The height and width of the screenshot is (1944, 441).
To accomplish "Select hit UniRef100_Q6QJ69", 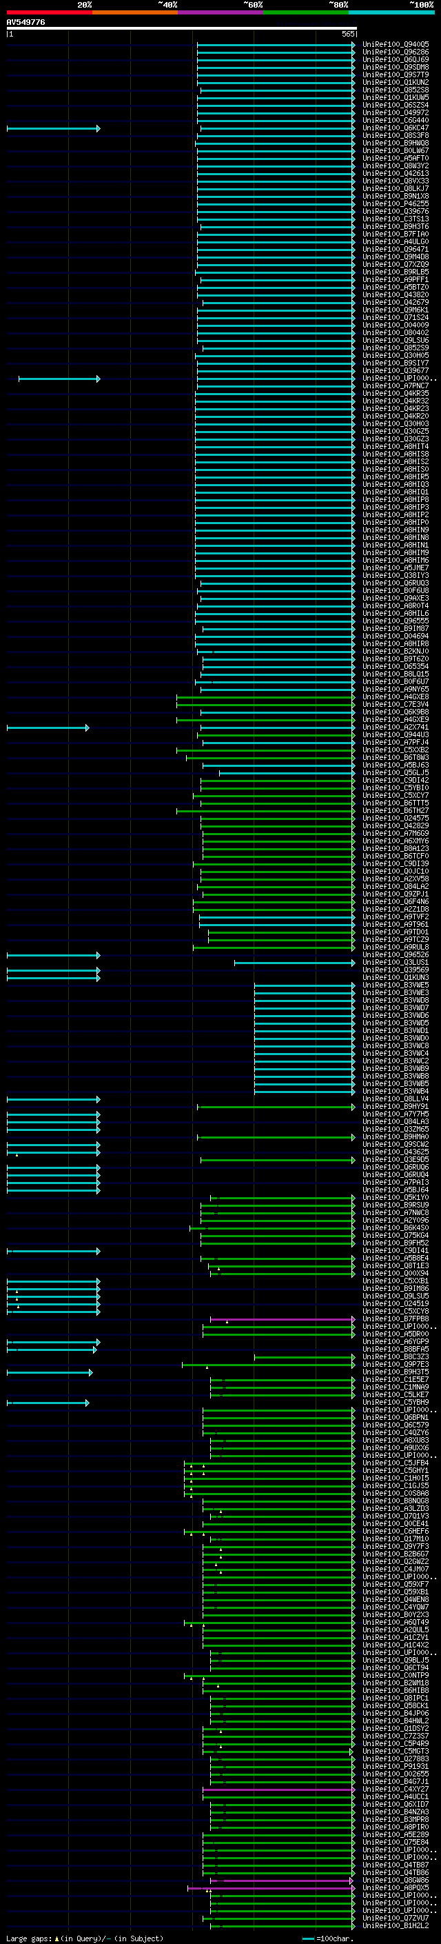I will pyautogui.click(x=396, y=59).
